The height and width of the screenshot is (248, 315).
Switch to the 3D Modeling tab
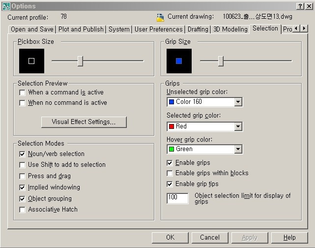coord(230,30)
